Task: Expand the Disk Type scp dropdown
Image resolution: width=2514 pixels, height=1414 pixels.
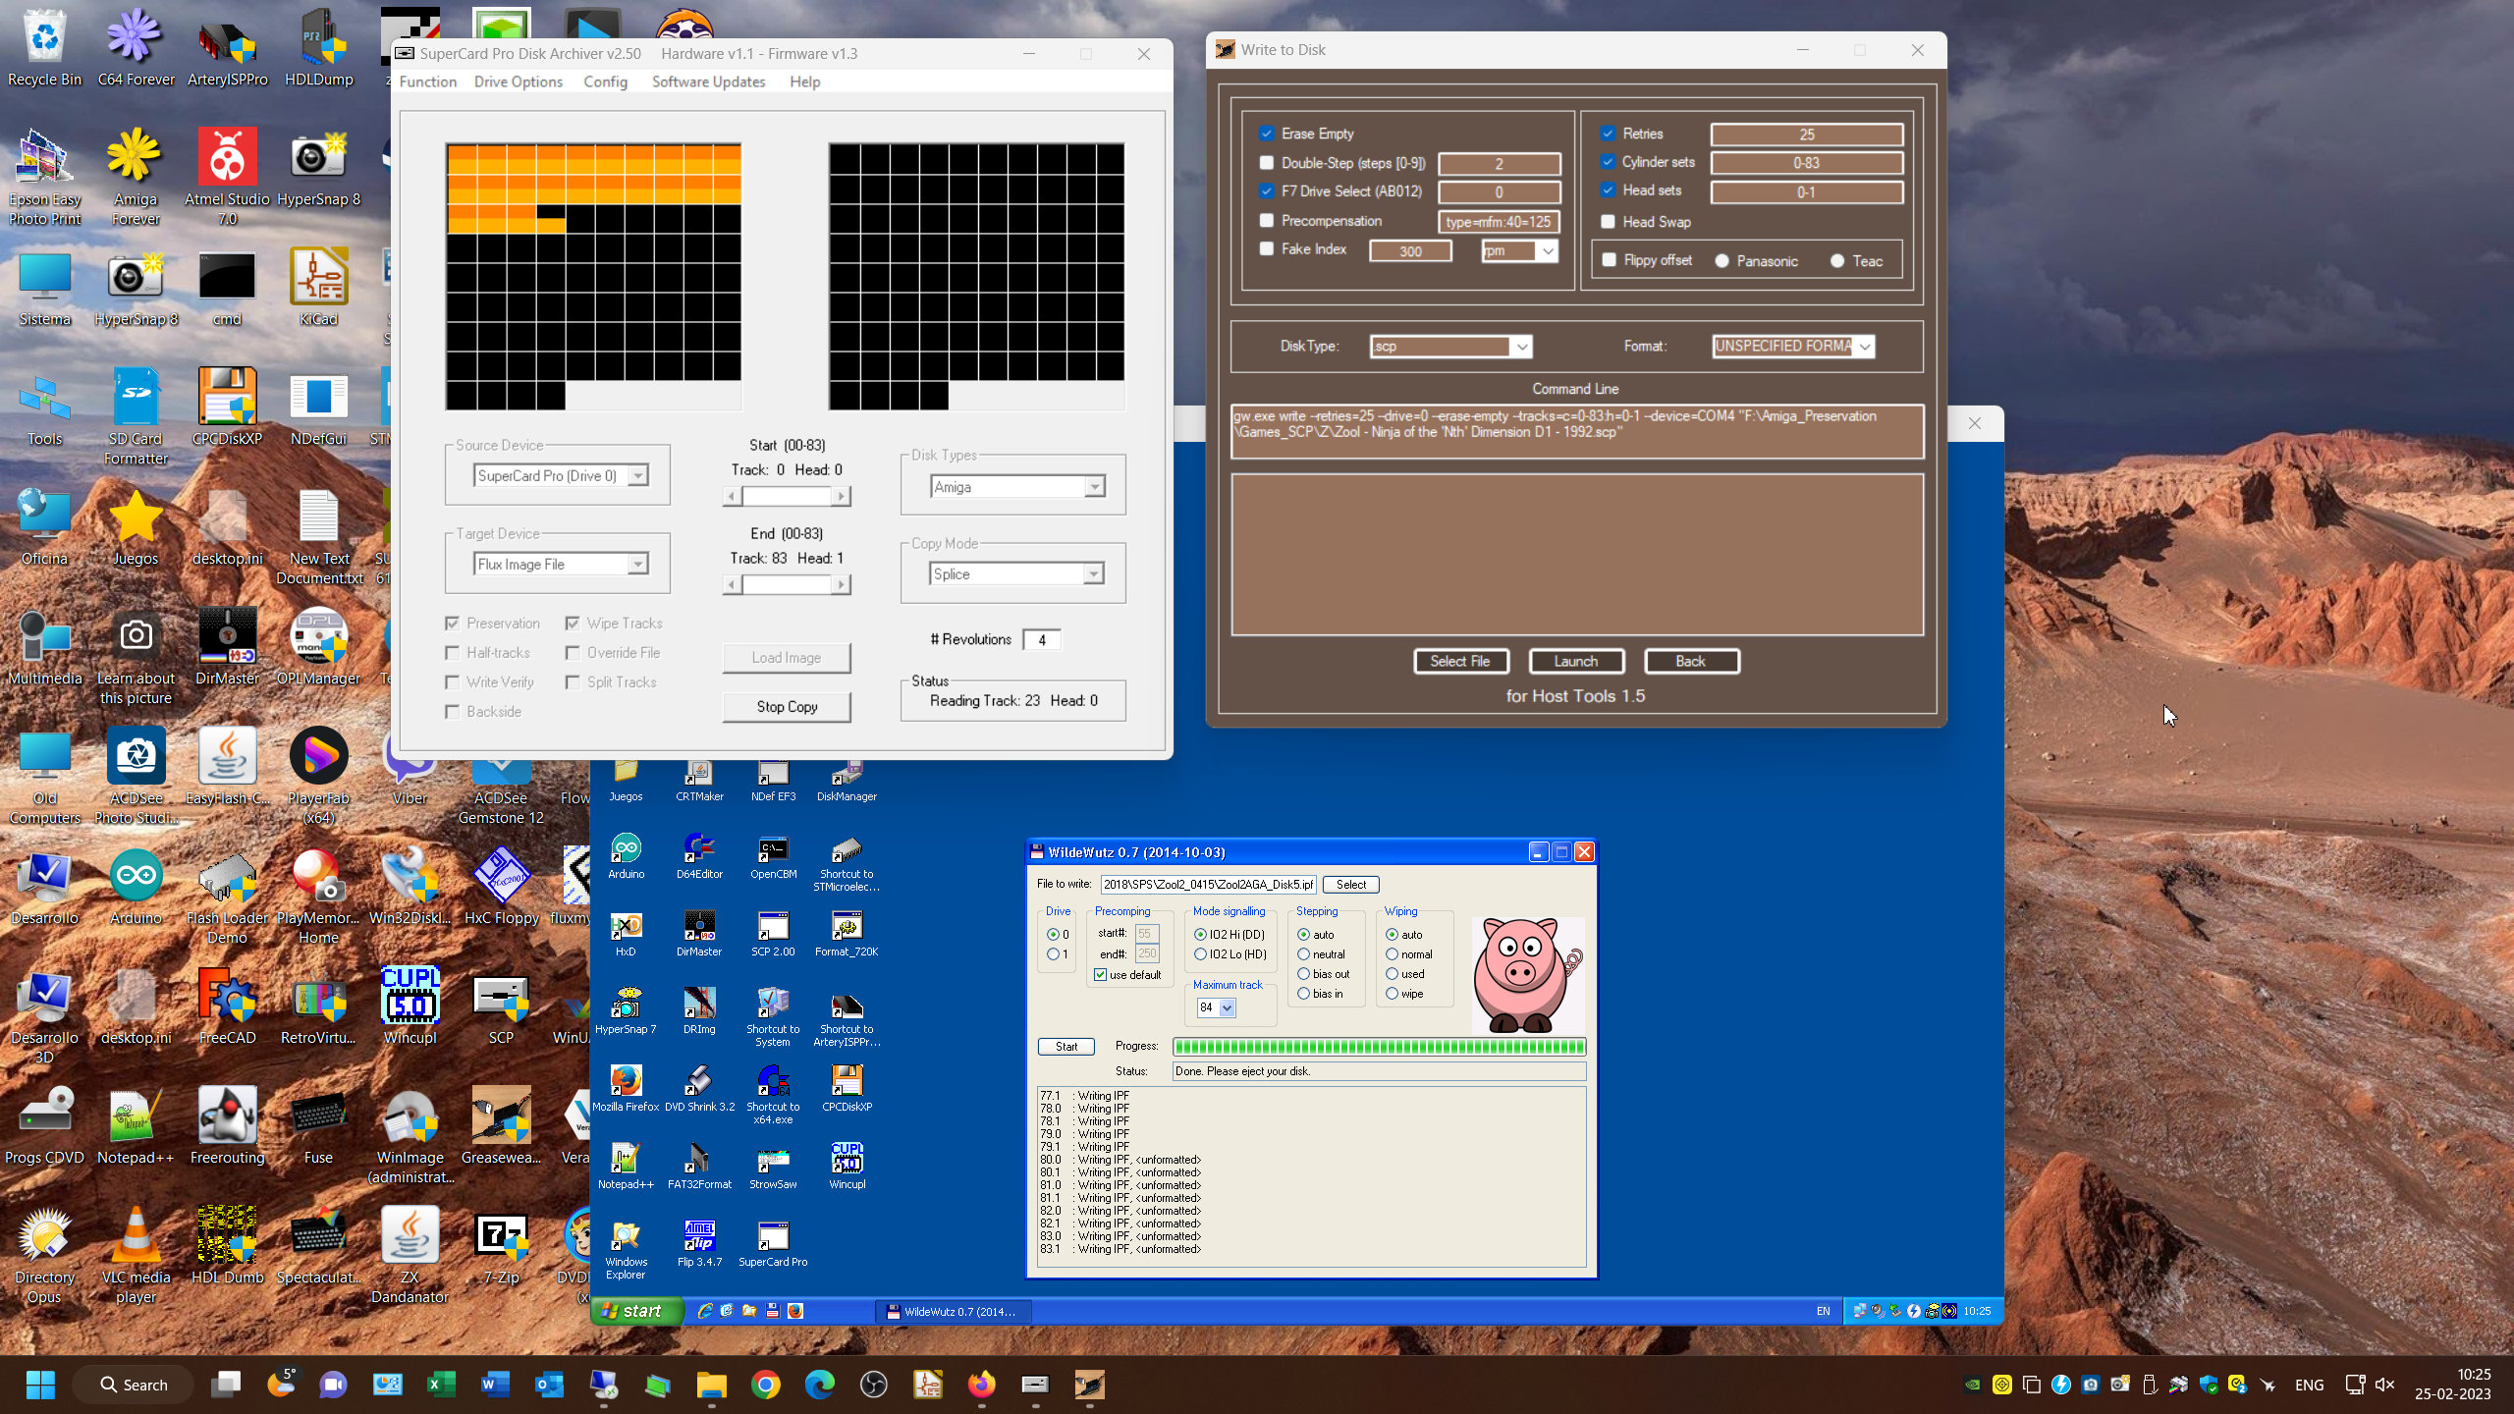Action: (1521, 347)
